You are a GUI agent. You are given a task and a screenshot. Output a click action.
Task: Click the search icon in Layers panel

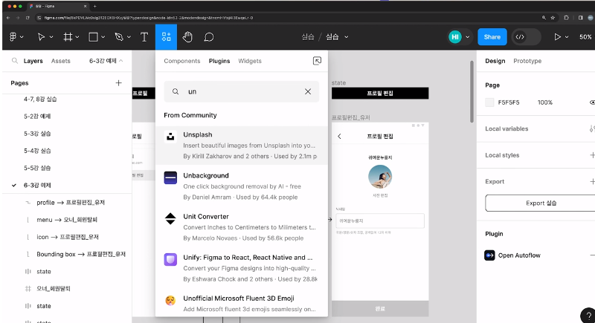(15, 61)
